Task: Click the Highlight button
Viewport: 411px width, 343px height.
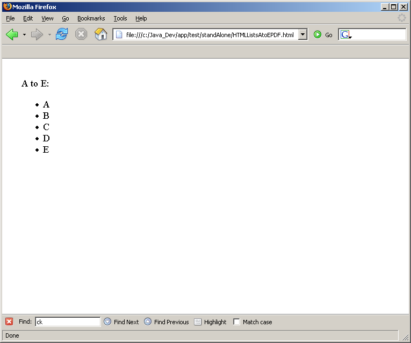Action: [x=210, y=321]
